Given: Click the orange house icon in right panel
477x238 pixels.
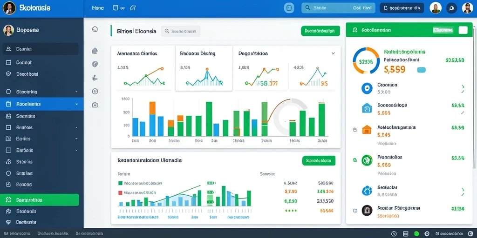Looking at the screenshot, I should point(367,130).
